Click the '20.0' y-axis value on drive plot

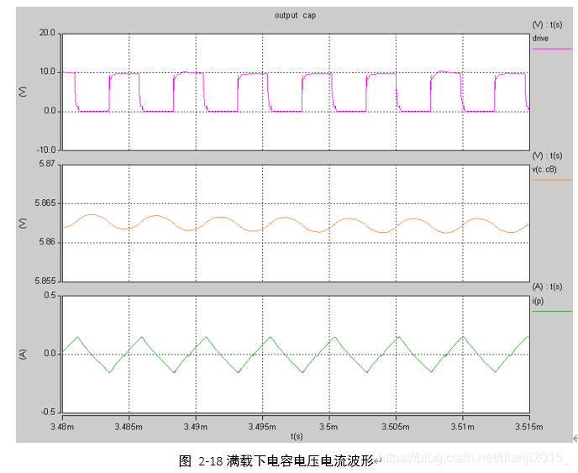(x=47, y=33)
